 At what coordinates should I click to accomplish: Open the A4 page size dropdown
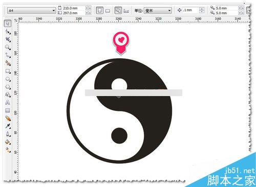[32, 11]
